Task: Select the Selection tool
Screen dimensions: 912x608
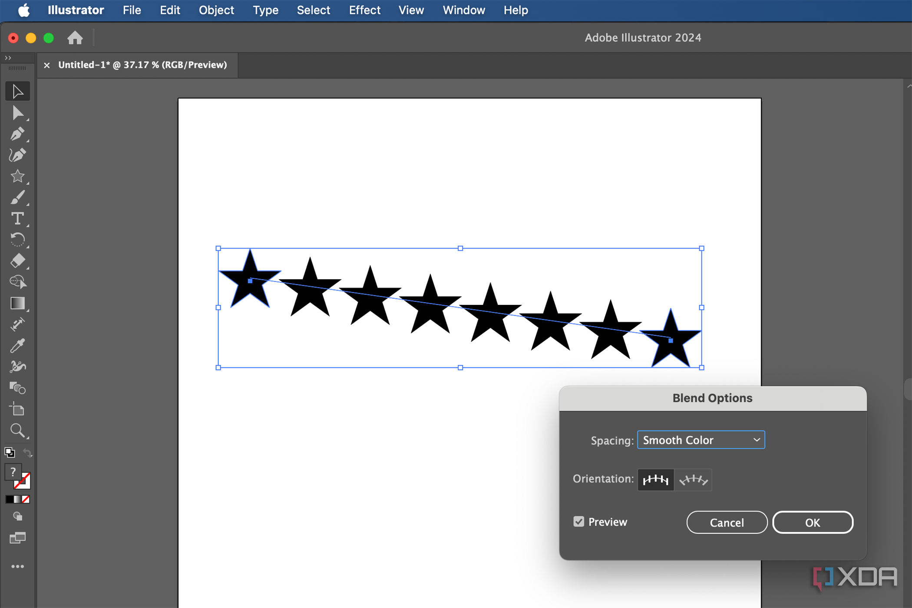Action: point(17,91)
